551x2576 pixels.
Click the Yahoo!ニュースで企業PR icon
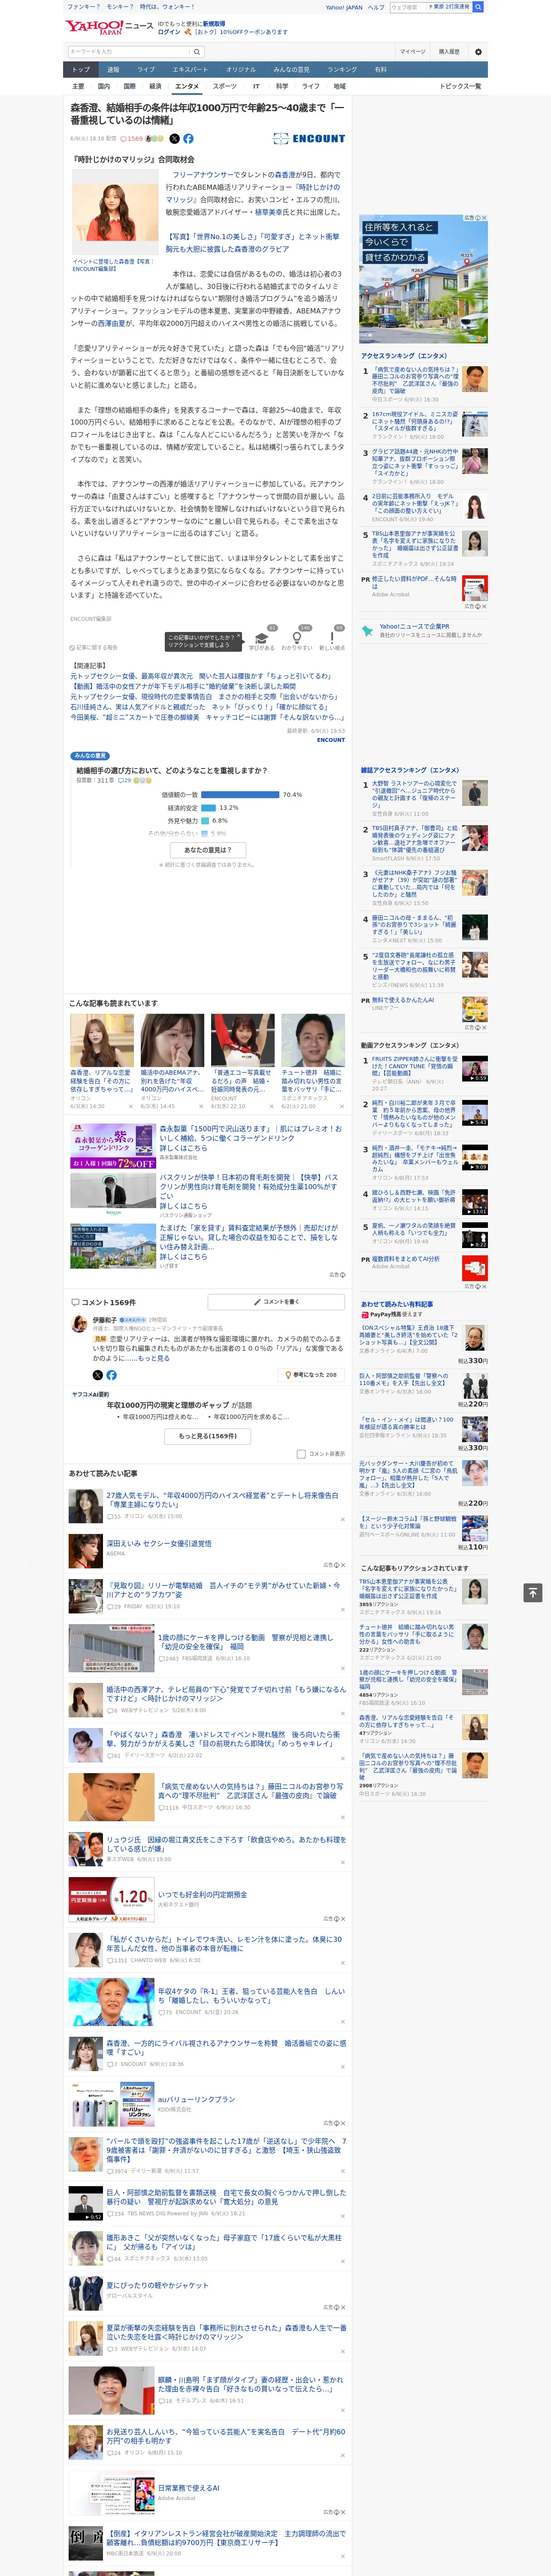368,631
